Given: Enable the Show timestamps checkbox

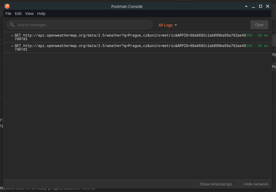Looking at the screenshot, I should pos(196,184).
